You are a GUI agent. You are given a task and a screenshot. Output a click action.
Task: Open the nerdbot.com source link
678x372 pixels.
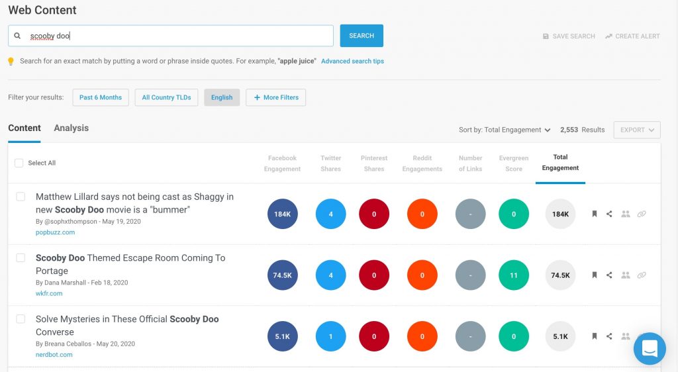tap(54, 355)
